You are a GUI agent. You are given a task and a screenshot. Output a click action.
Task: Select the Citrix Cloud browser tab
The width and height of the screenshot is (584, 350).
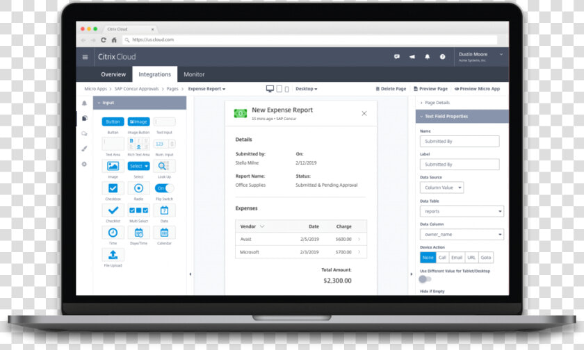tap(129, 29)
